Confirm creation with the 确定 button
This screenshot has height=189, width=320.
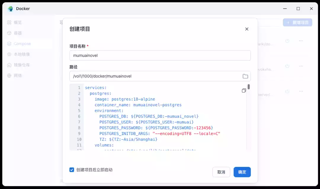242,172
